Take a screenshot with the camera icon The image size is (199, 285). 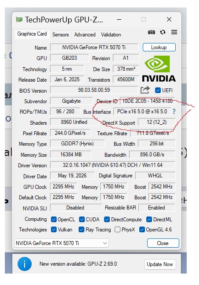coord(152,32)
